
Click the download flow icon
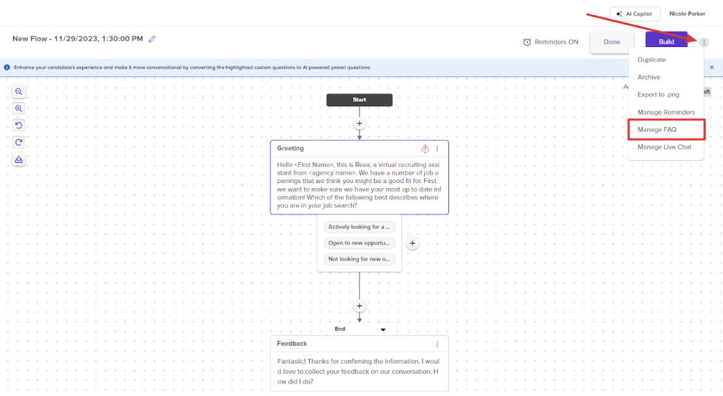point(19,160)
